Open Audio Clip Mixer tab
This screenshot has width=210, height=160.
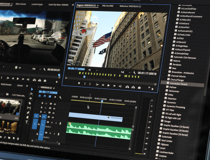tap(58, 5)
